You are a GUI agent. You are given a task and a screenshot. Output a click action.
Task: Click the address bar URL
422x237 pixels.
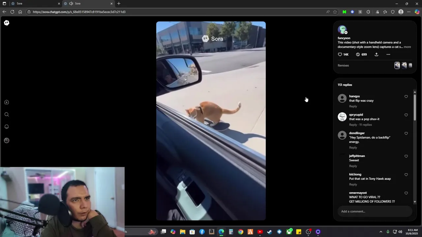pos(79,12)
